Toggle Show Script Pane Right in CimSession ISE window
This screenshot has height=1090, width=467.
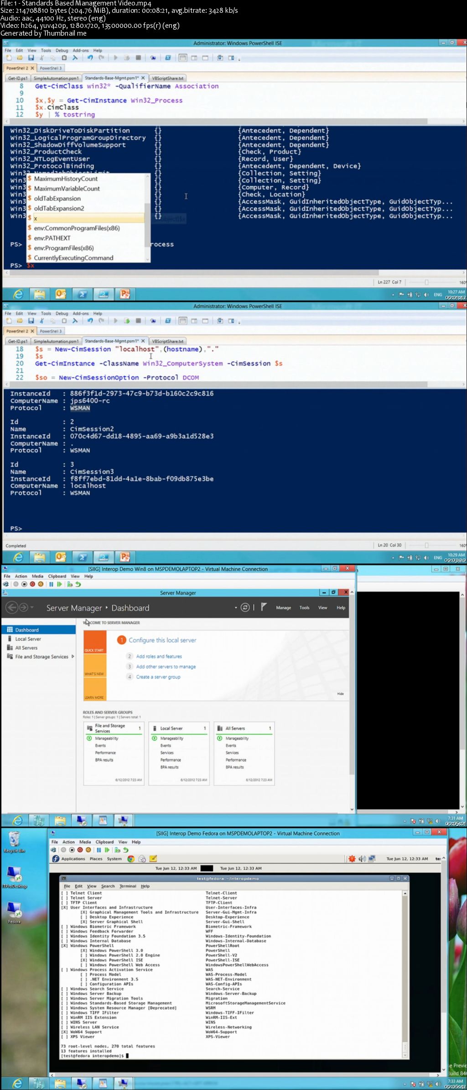[194, 321]
